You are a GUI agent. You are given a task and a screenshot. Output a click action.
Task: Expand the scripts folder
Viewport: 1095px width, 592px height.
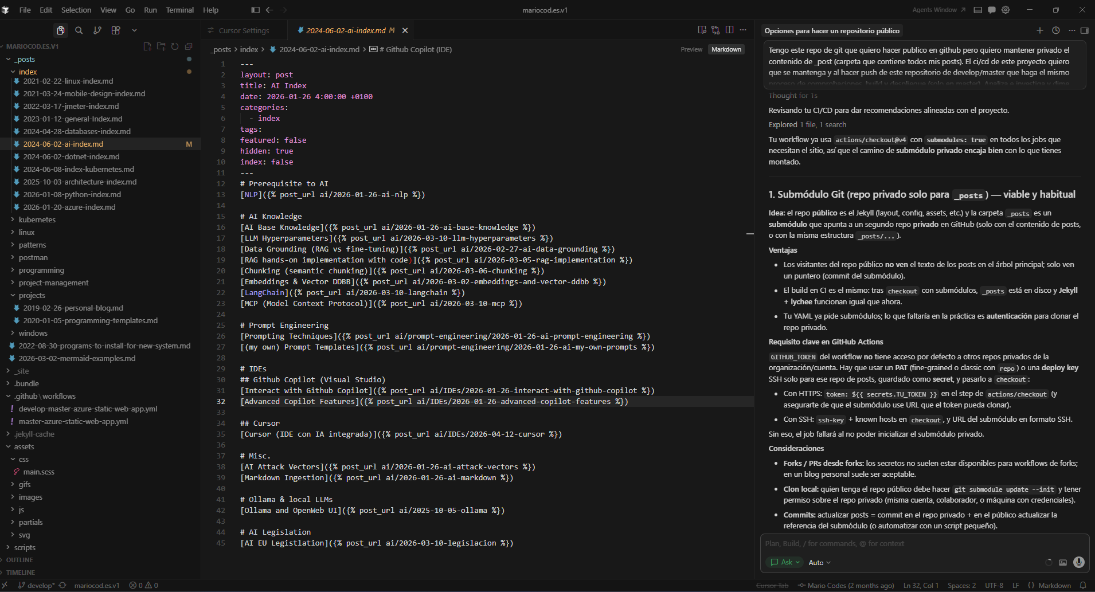[x=100, y=547]
